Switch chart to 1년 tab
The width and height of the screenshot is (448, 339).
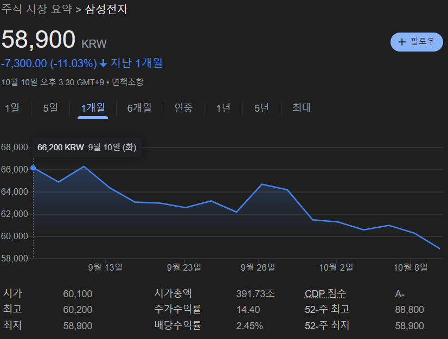pyautogui.click(x=223, y=108)
